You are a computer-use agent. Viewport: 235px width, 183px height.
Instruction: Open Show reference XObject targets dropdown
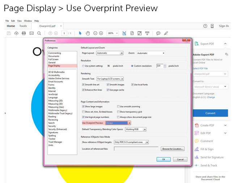(131, 142)
